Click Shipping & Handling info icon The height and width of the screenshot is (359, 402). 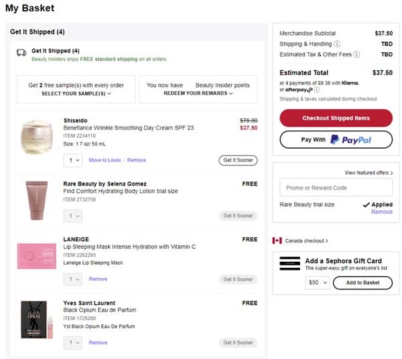click(337, 44)
